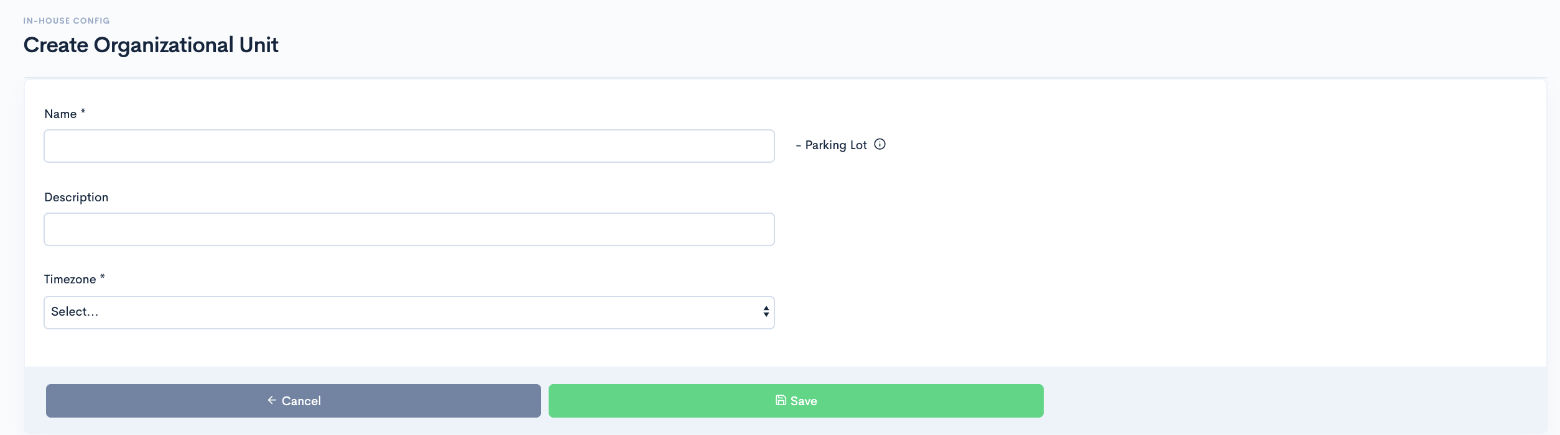Viewport: 1560px width, 435px height.
Task: Go to IN-HOUSE CONFIG breadcrumb
Action: click(67, 21)
